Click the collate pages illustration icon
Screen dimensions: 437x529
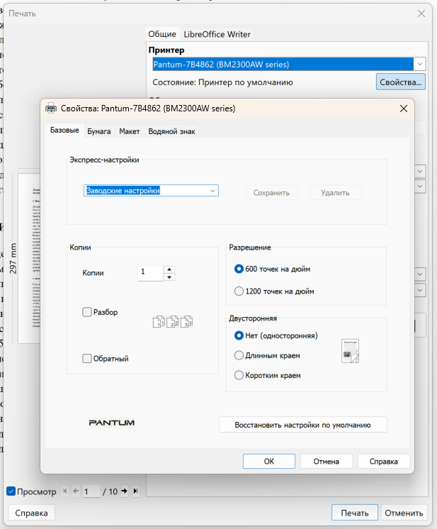pos(173,322)
